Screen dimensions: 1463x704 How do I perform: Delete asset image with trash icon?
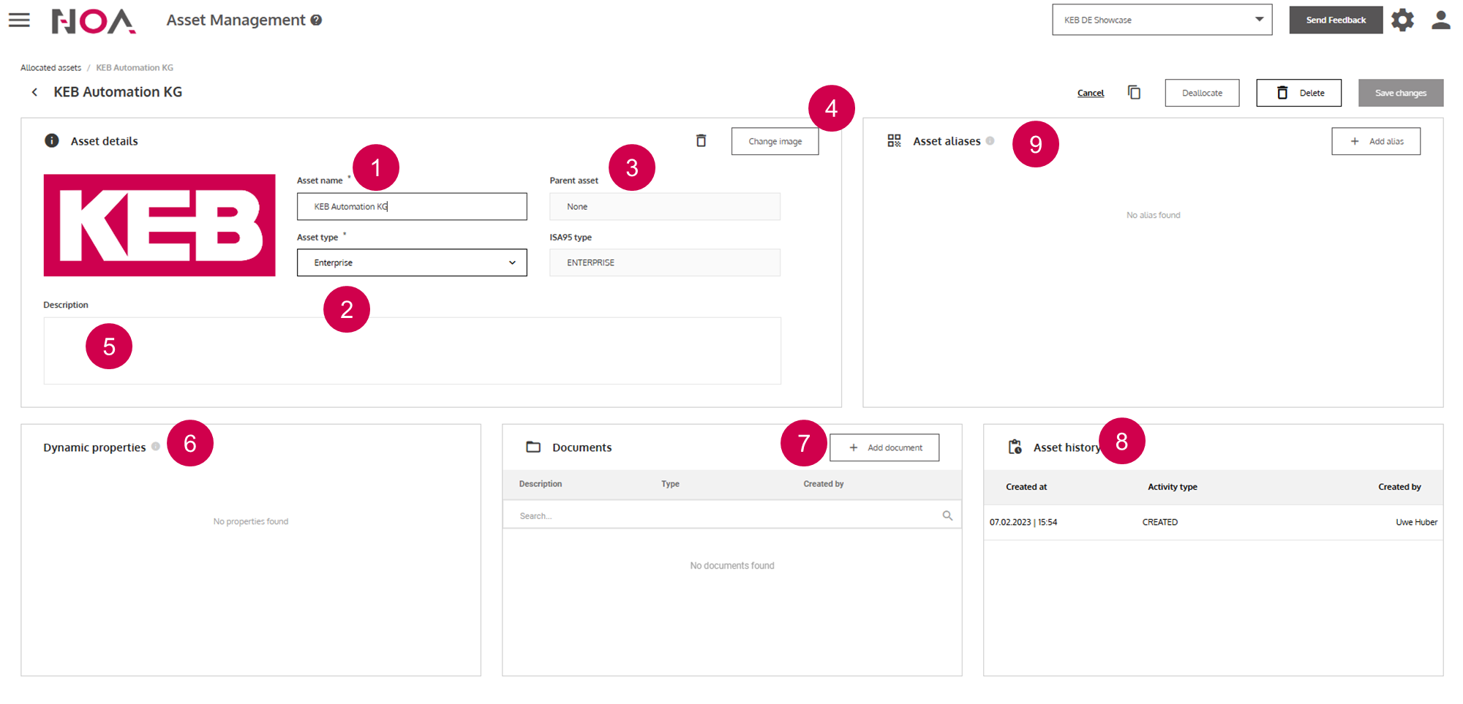pos(701,141)
